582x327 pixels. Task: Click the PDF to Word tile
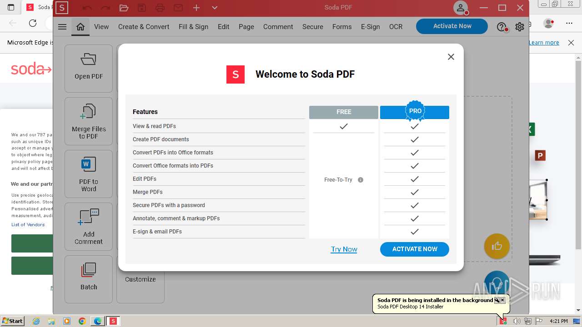click(x=89, y=174)
